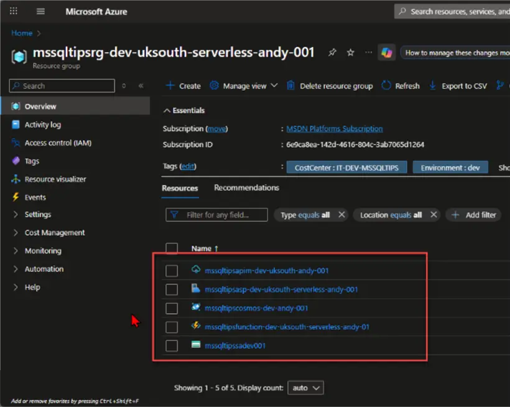This screenshot has width=510, height=407.
Task: Click the Refresh toolbar icon
Action: [x=386, y=85]
